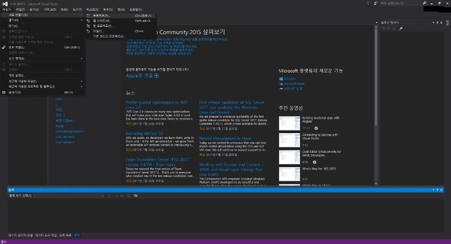The image size is (451, 244).
Task: Click the Visual Studio logo in the title bar
Action: [5, 4]
